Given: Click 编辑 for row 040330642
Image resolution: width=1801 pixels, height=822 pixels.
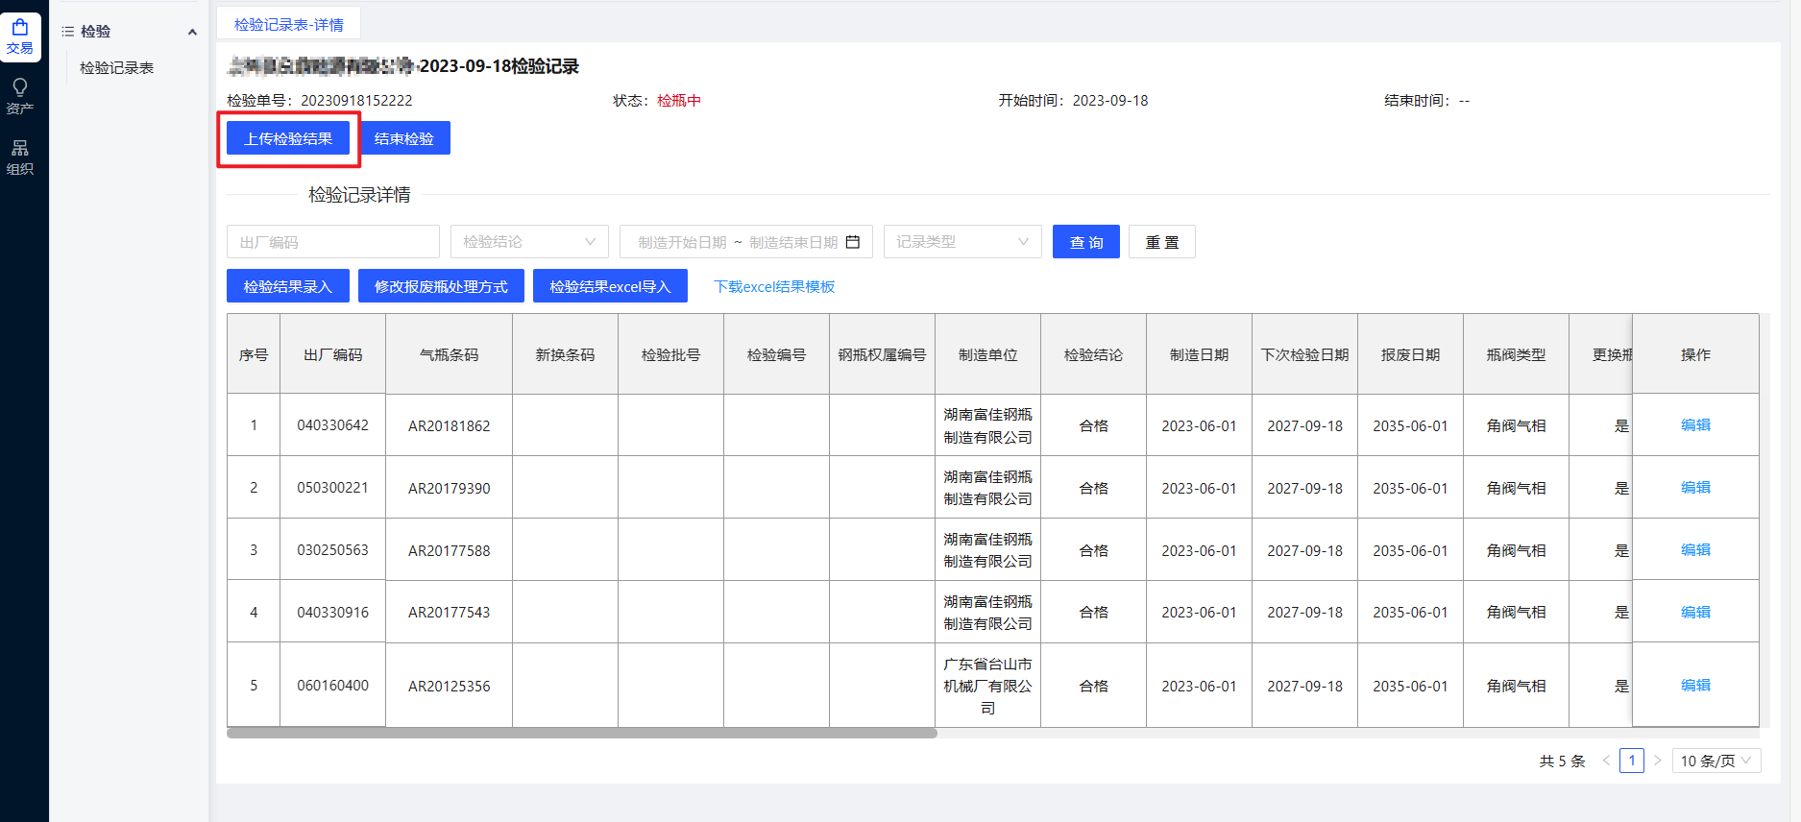Looking at the screenshot, I should coord(1695,424).
